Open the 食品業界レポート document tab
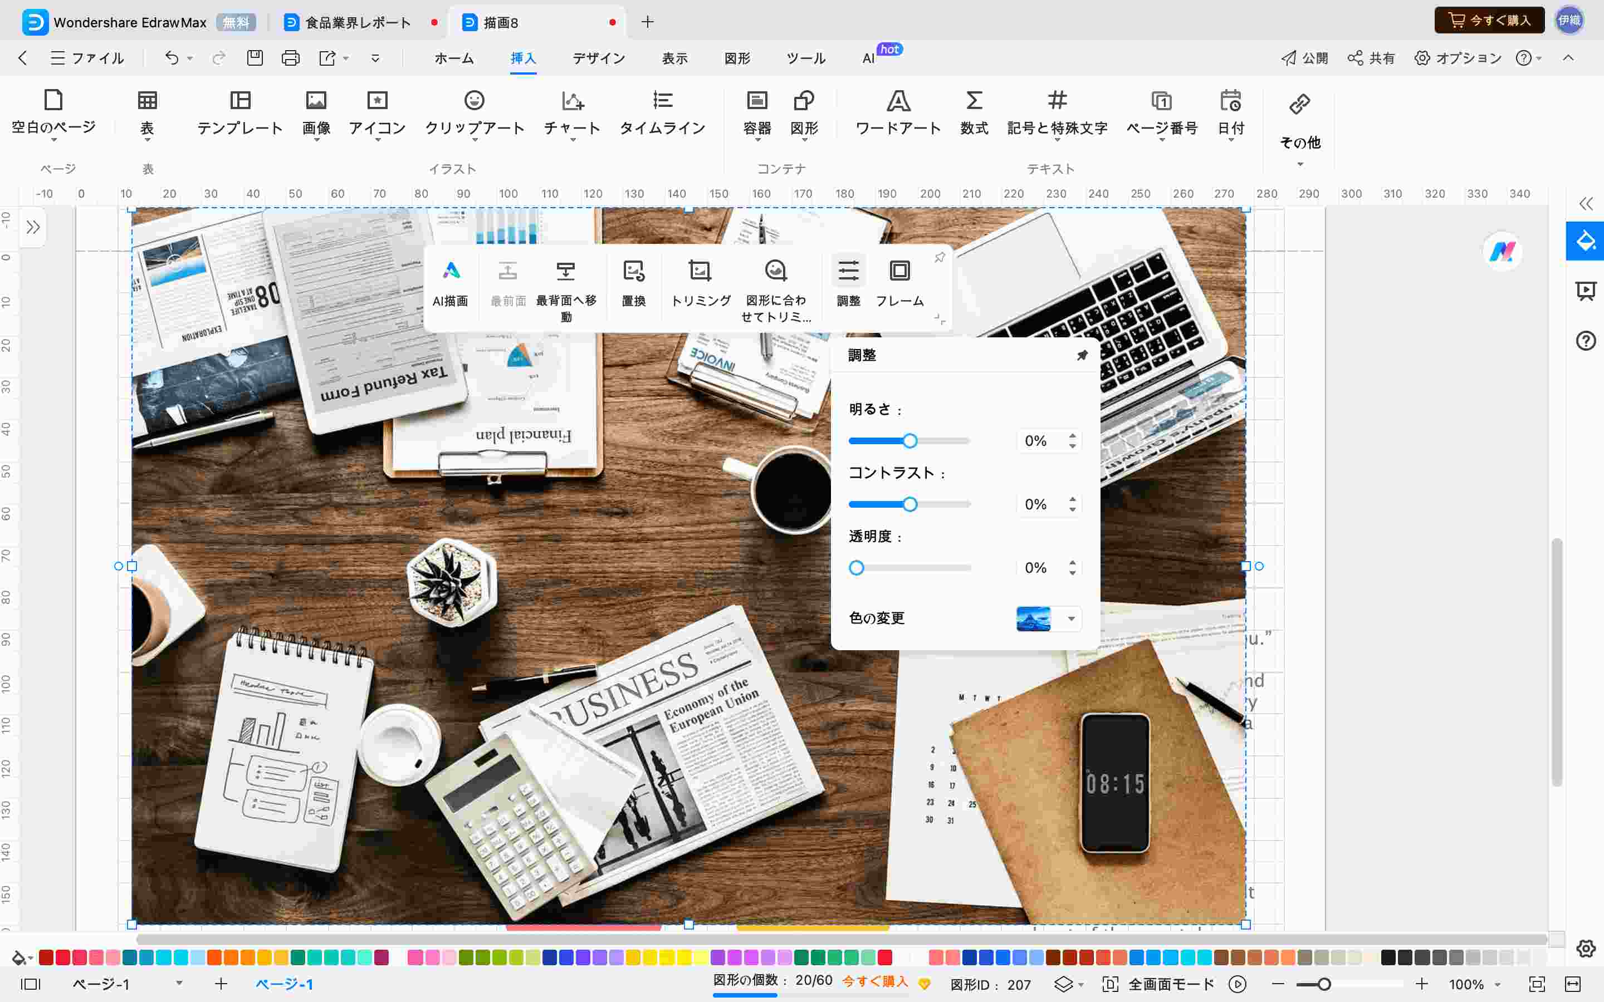Screen dimensions: 1604x1002 point(358,22)
